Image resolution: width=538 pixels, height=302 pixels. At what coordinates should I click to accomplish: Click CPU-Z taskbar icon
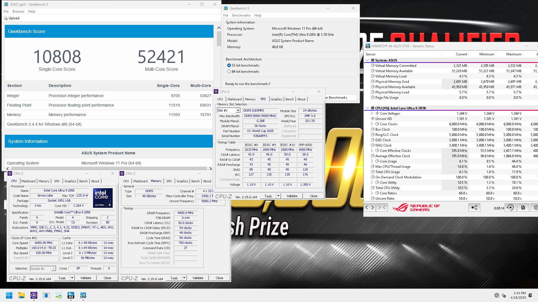point(34,295)
